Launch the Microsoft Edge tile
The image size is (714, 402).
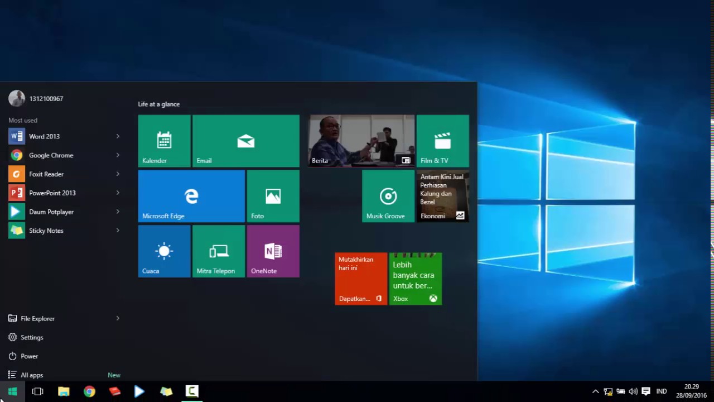[191, 196]
